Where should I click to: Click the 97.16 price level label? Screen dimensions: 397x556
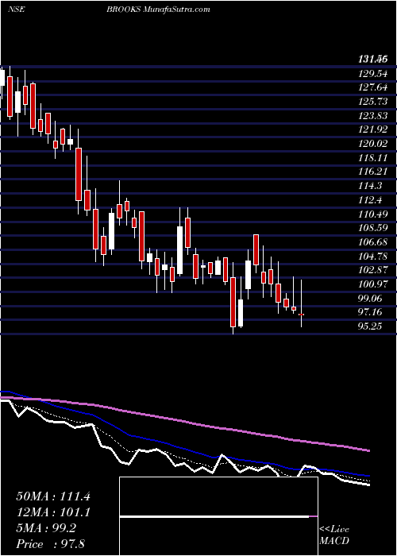[370, 312]
